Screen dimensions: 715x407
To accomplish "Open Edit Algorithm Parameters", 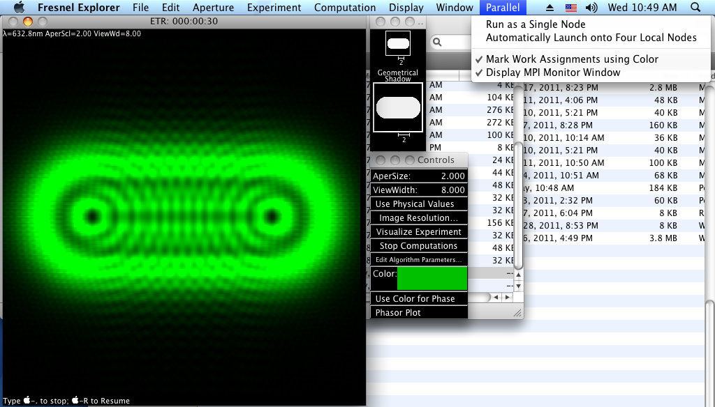I will 418,259.
